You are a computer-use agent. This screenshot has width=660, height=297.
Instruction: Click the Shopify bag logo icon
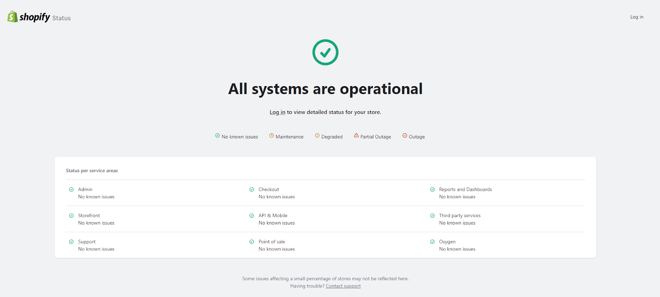[x=12, y=16]
